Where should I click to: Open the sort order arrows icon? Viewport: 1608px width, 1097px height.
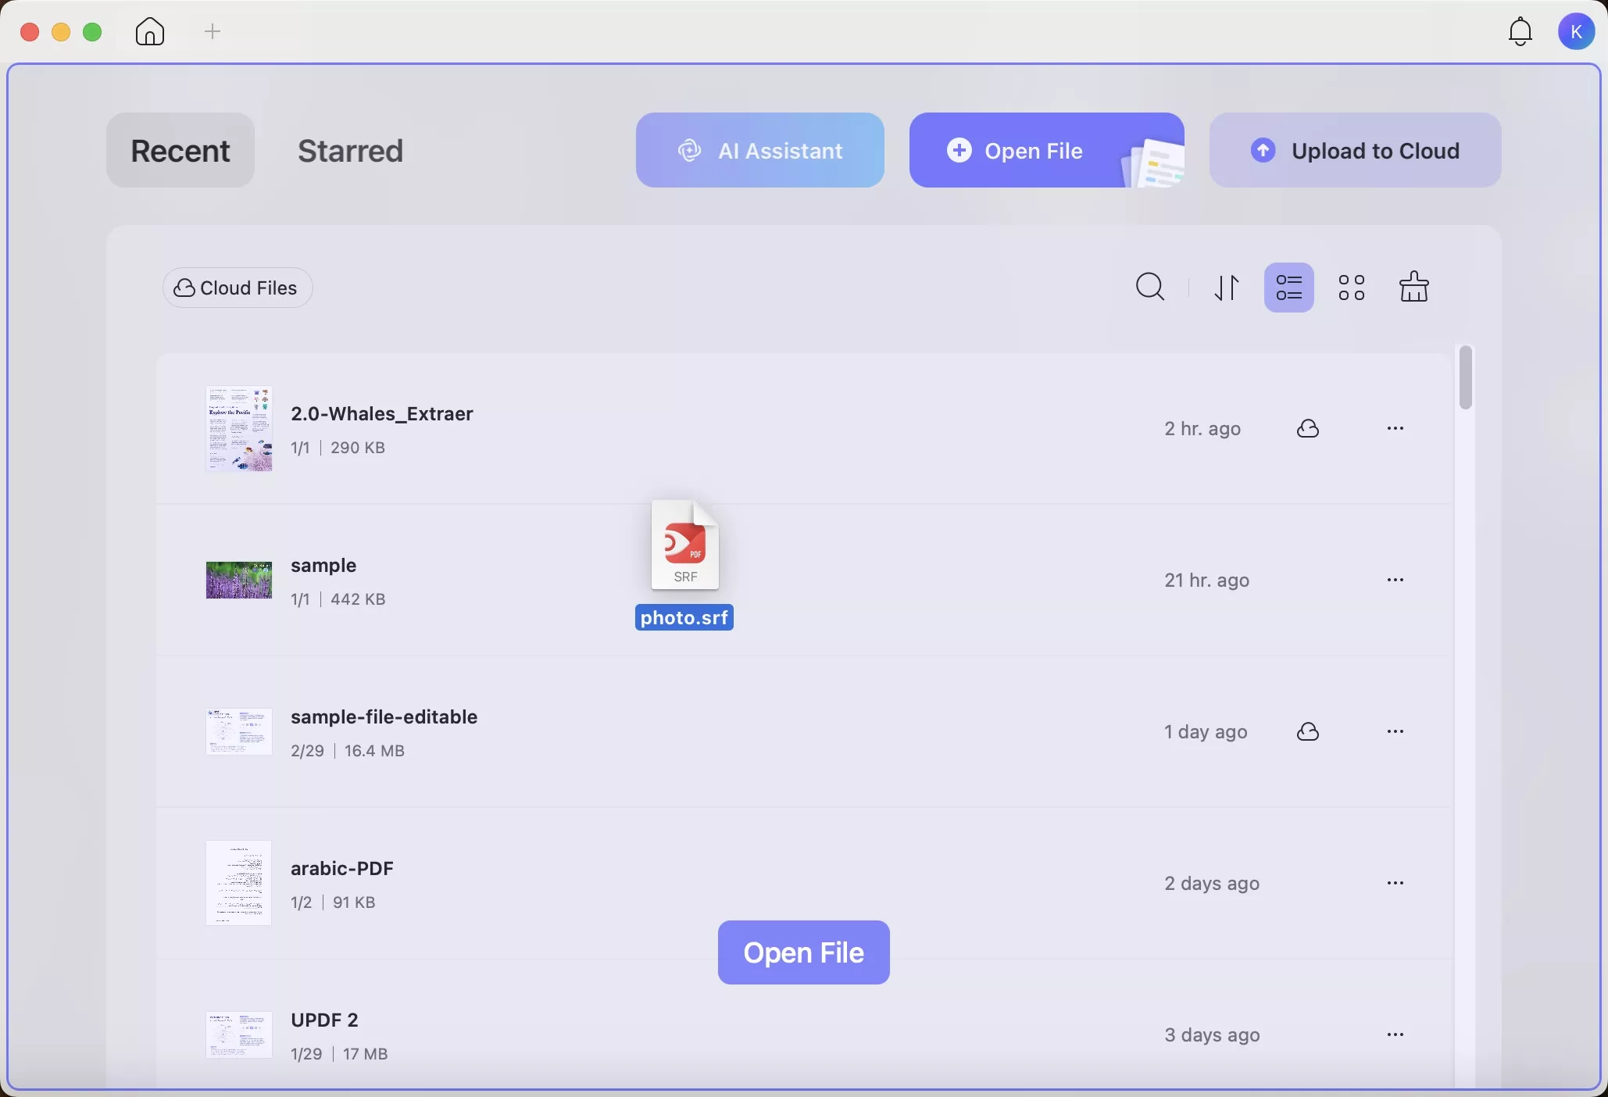click(1227, 288)
